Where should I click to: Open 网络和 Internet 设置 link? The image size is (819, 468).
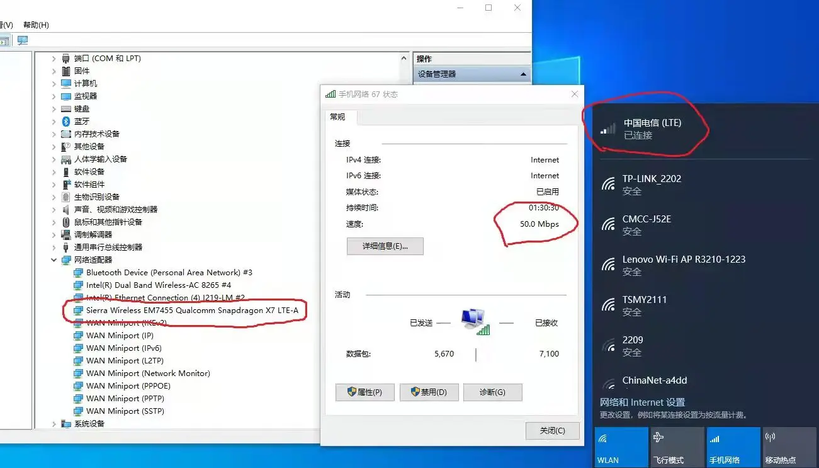click(642, 402)
